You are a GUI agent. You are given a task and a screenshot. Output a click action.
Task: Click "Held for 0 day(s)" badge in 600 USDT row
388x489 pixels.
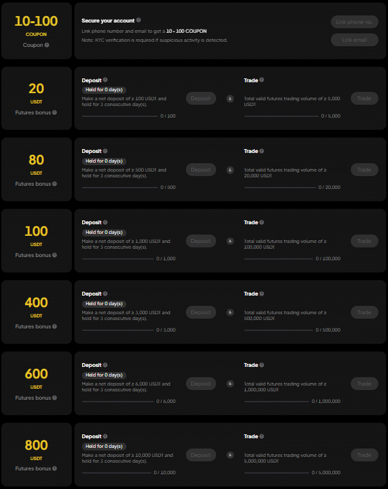point(104,375)
